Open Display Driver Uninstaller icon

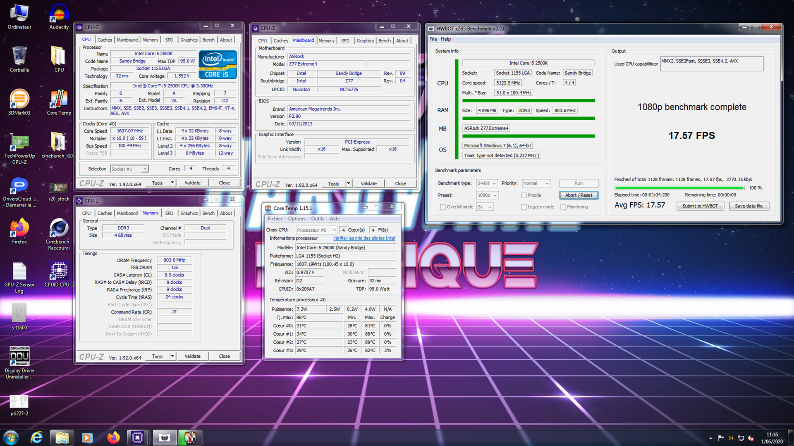(x=19, y=363)
